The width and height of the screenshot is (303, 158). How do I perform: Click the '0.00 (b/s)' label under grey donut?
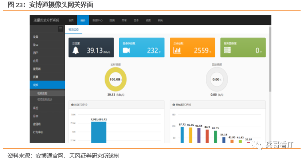coord(217,95)
